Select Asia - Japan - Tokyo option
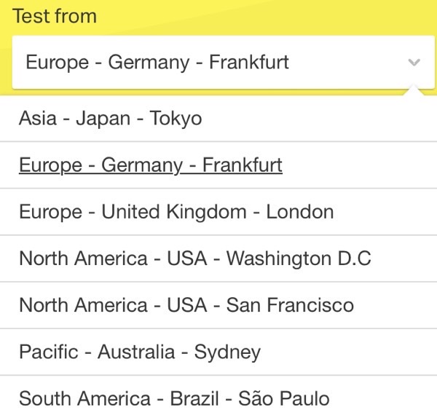 coord(111,119)
